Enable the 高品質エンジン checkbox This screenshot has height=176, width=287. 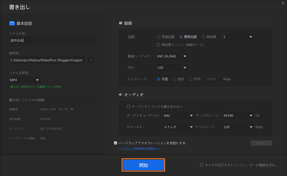point(159,44)
